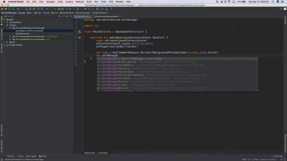The height and width of the screenshot is (161, 287).
Task: Open the Build tool window
Action: (x=20, y=156)
